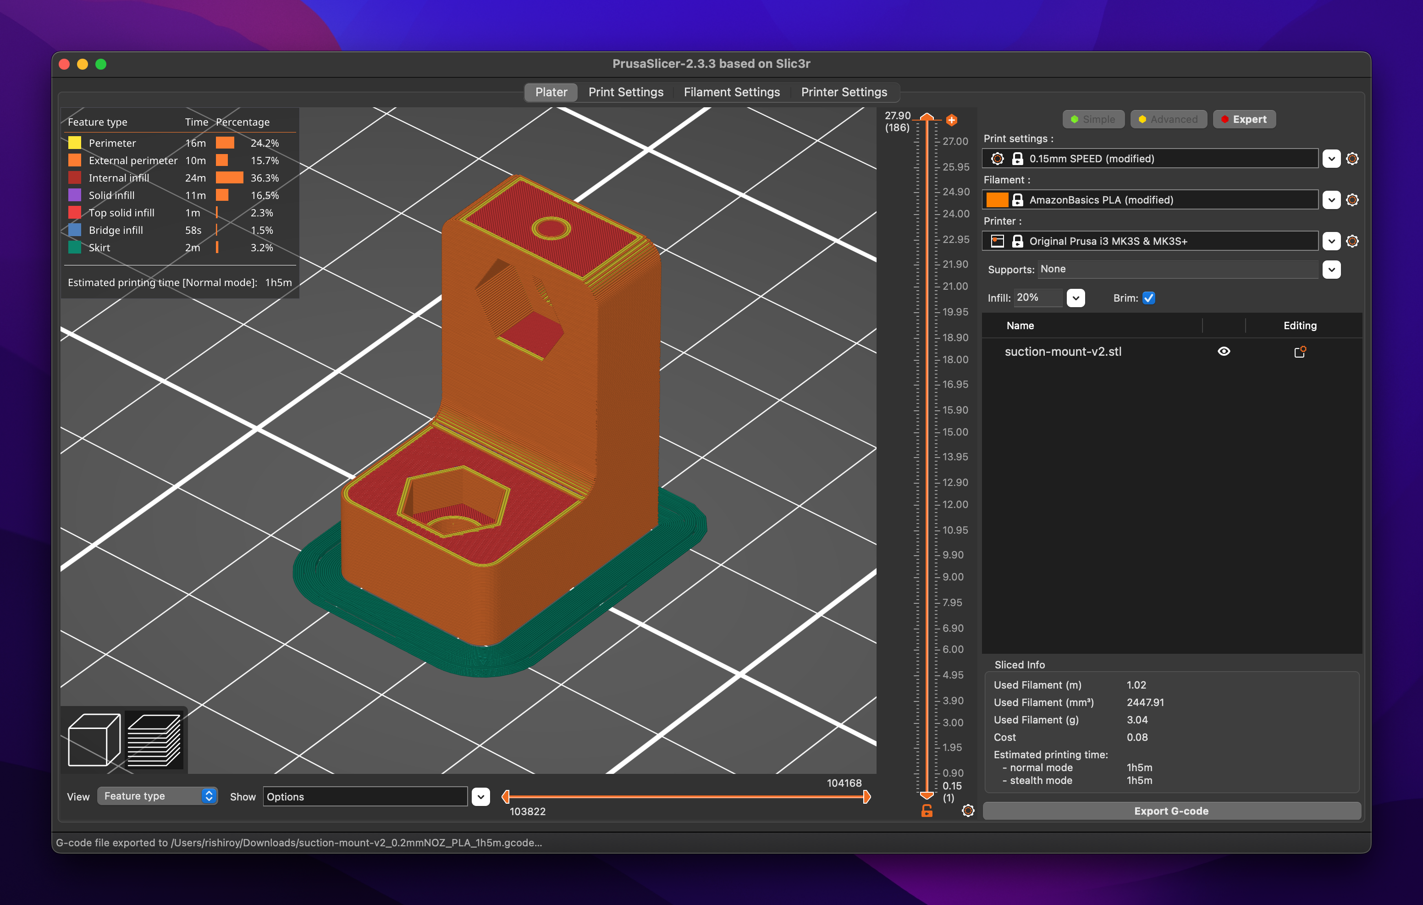Expand the Supports dropdown
Viewport: 1423px width, 905px height.
[x=1331, y=270]
